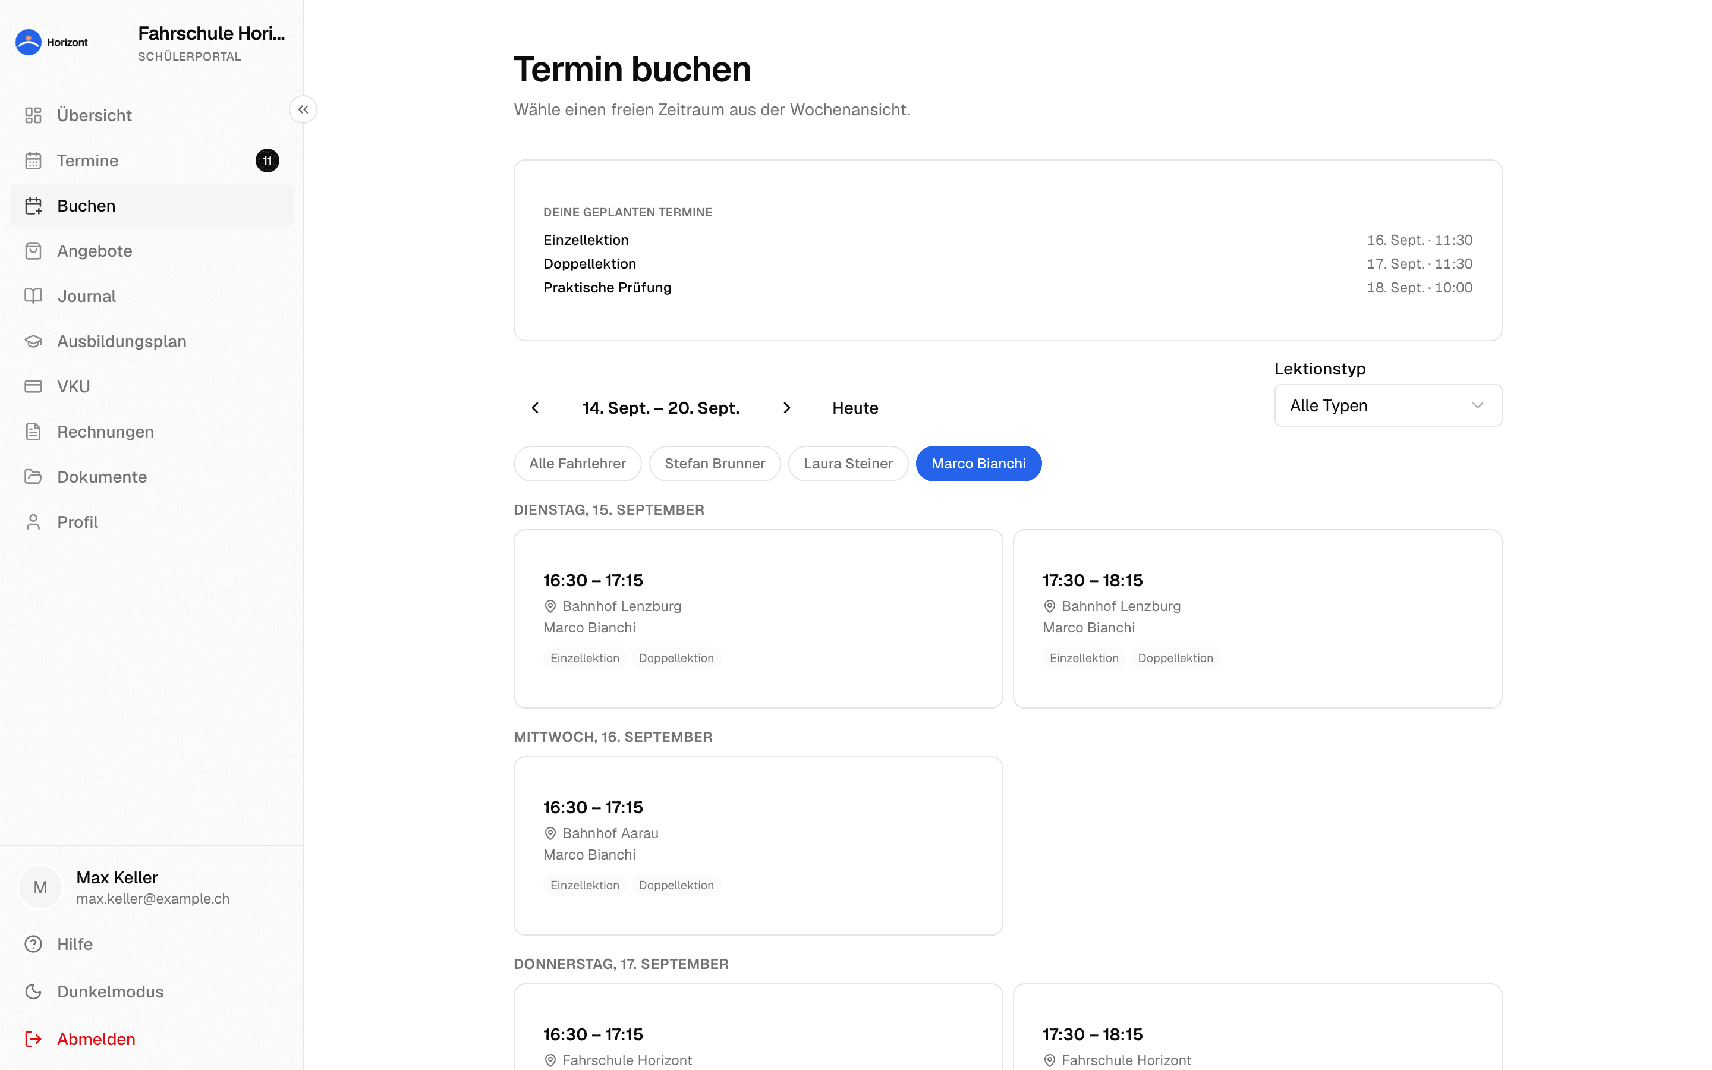Click the Termine badge showing 11
Screen dimensions: 1712x1070
click(x=267, y=160)
